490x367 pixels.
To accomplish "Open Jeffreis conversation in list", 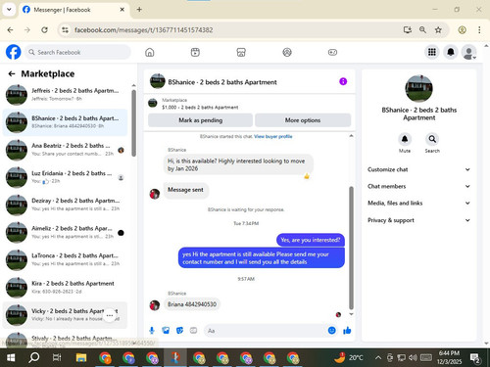I will (x=66, y=94).
